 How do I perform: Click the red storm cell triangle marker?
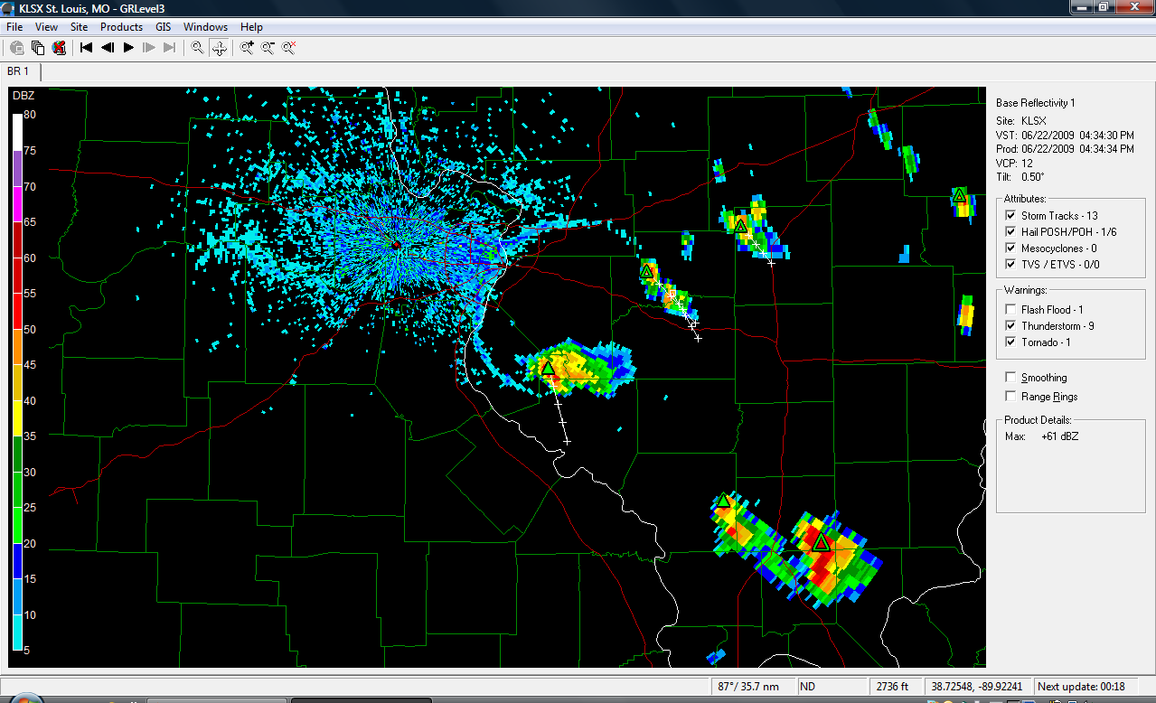tap(821, 542)
